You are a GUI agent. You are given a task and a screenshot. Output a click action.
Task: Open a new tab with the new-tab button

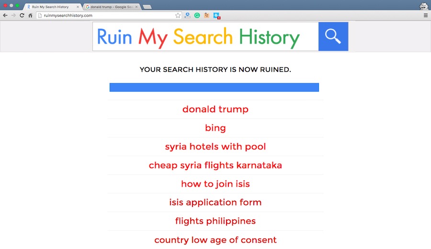coord(147,7)
